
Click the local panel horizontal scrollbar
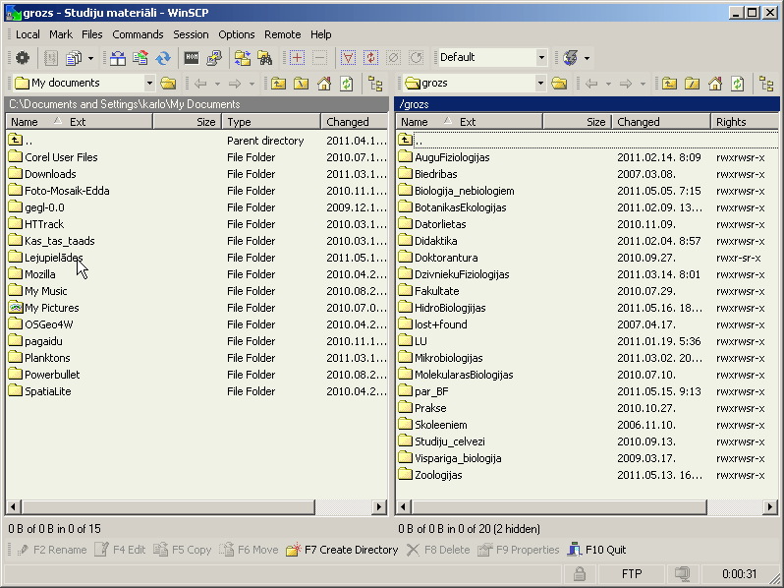tap(169, 507)
